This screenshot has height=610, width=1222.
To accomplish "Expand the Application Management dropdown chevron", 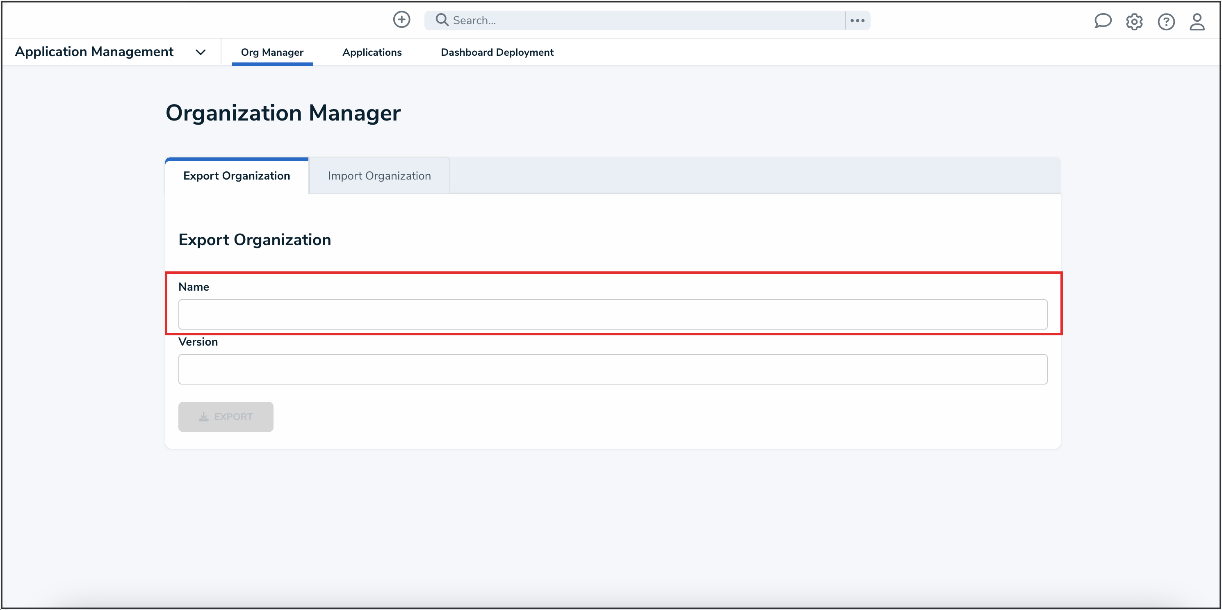I will [x=201, y=52].
